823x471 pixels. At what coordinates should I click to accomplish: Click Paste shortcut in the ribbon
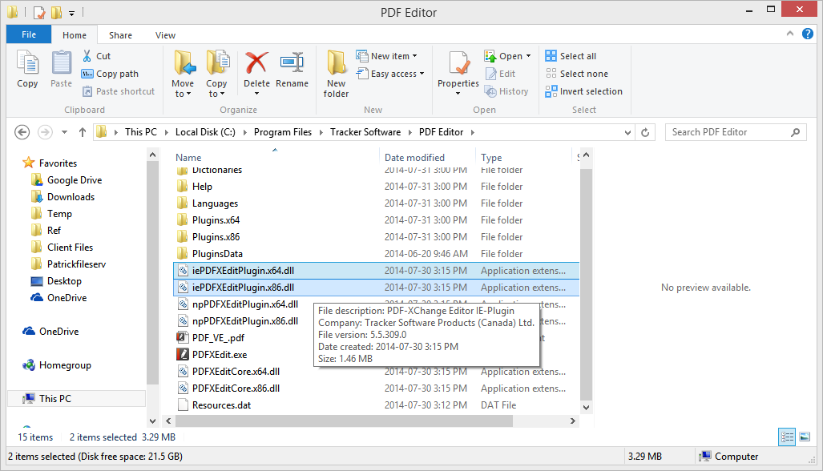coord(119,91)
